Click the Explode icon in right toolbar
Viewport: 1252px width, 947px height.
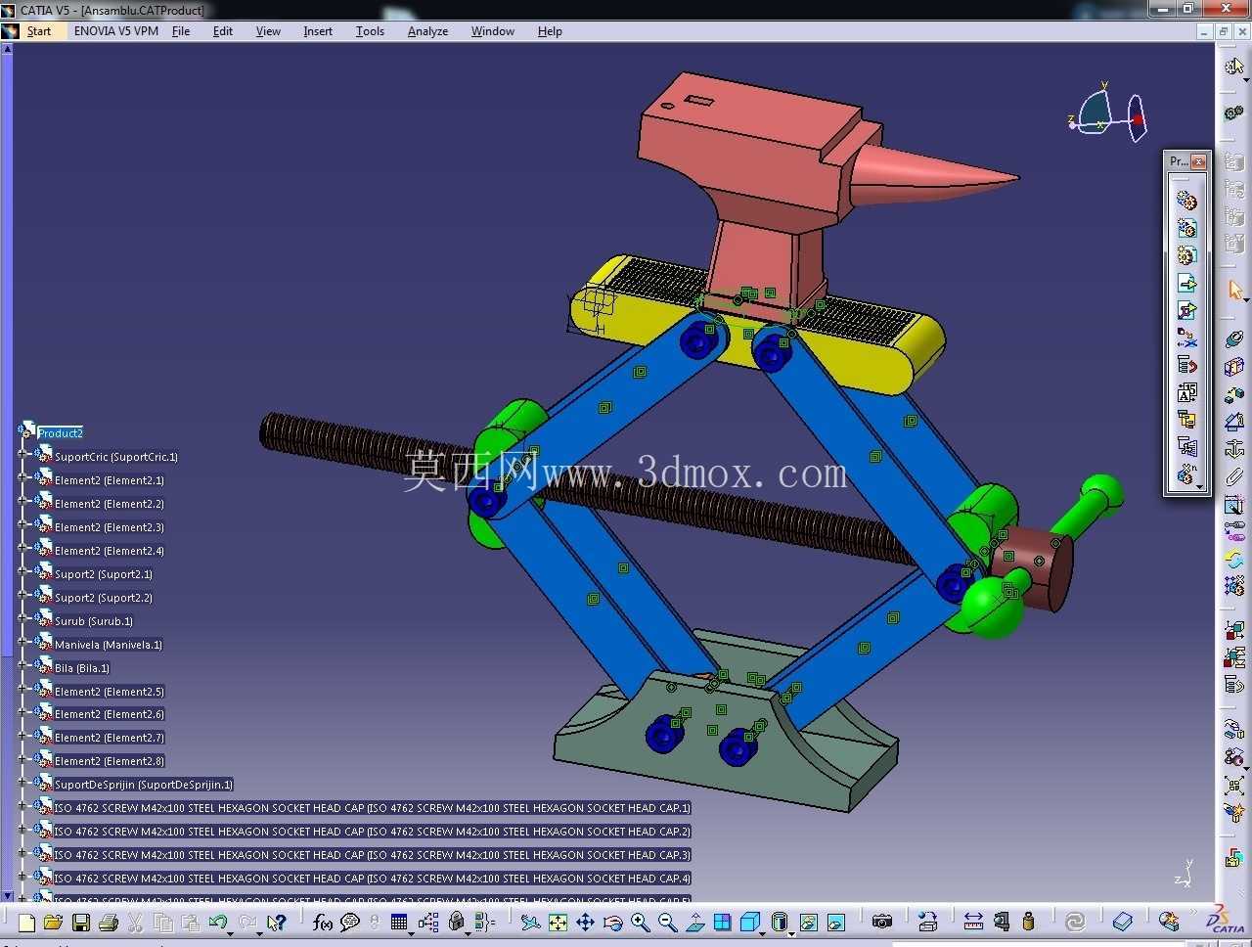[1234, 786]
